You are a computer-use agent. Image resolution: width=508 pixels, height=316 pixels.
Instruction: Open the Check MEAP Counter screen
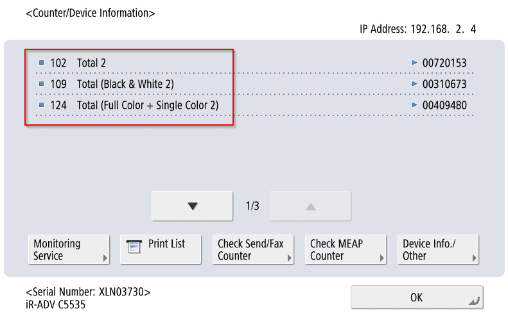pyautogui.click(x=346, y=250)
